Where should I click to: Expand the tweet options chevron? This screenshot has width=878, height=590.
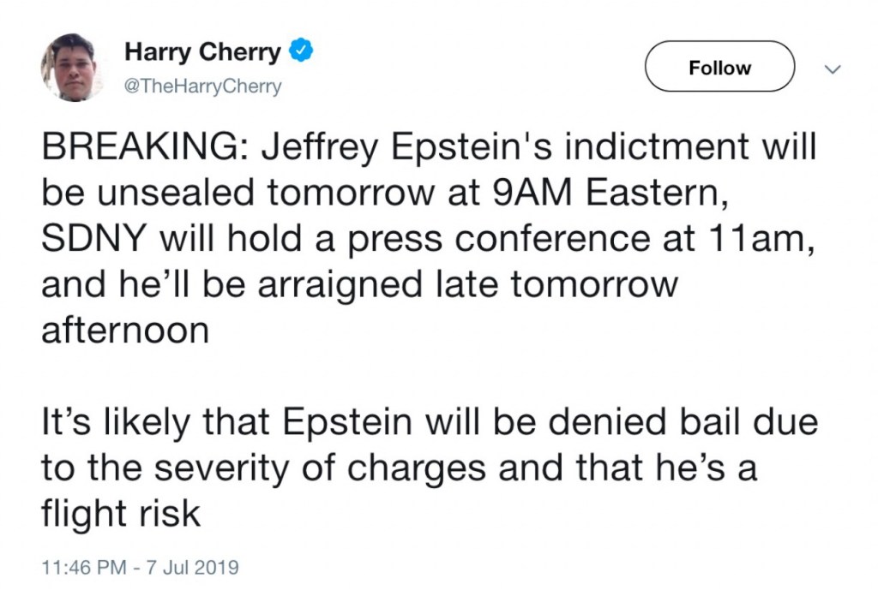pyautogui.click(x=830, y=69)
